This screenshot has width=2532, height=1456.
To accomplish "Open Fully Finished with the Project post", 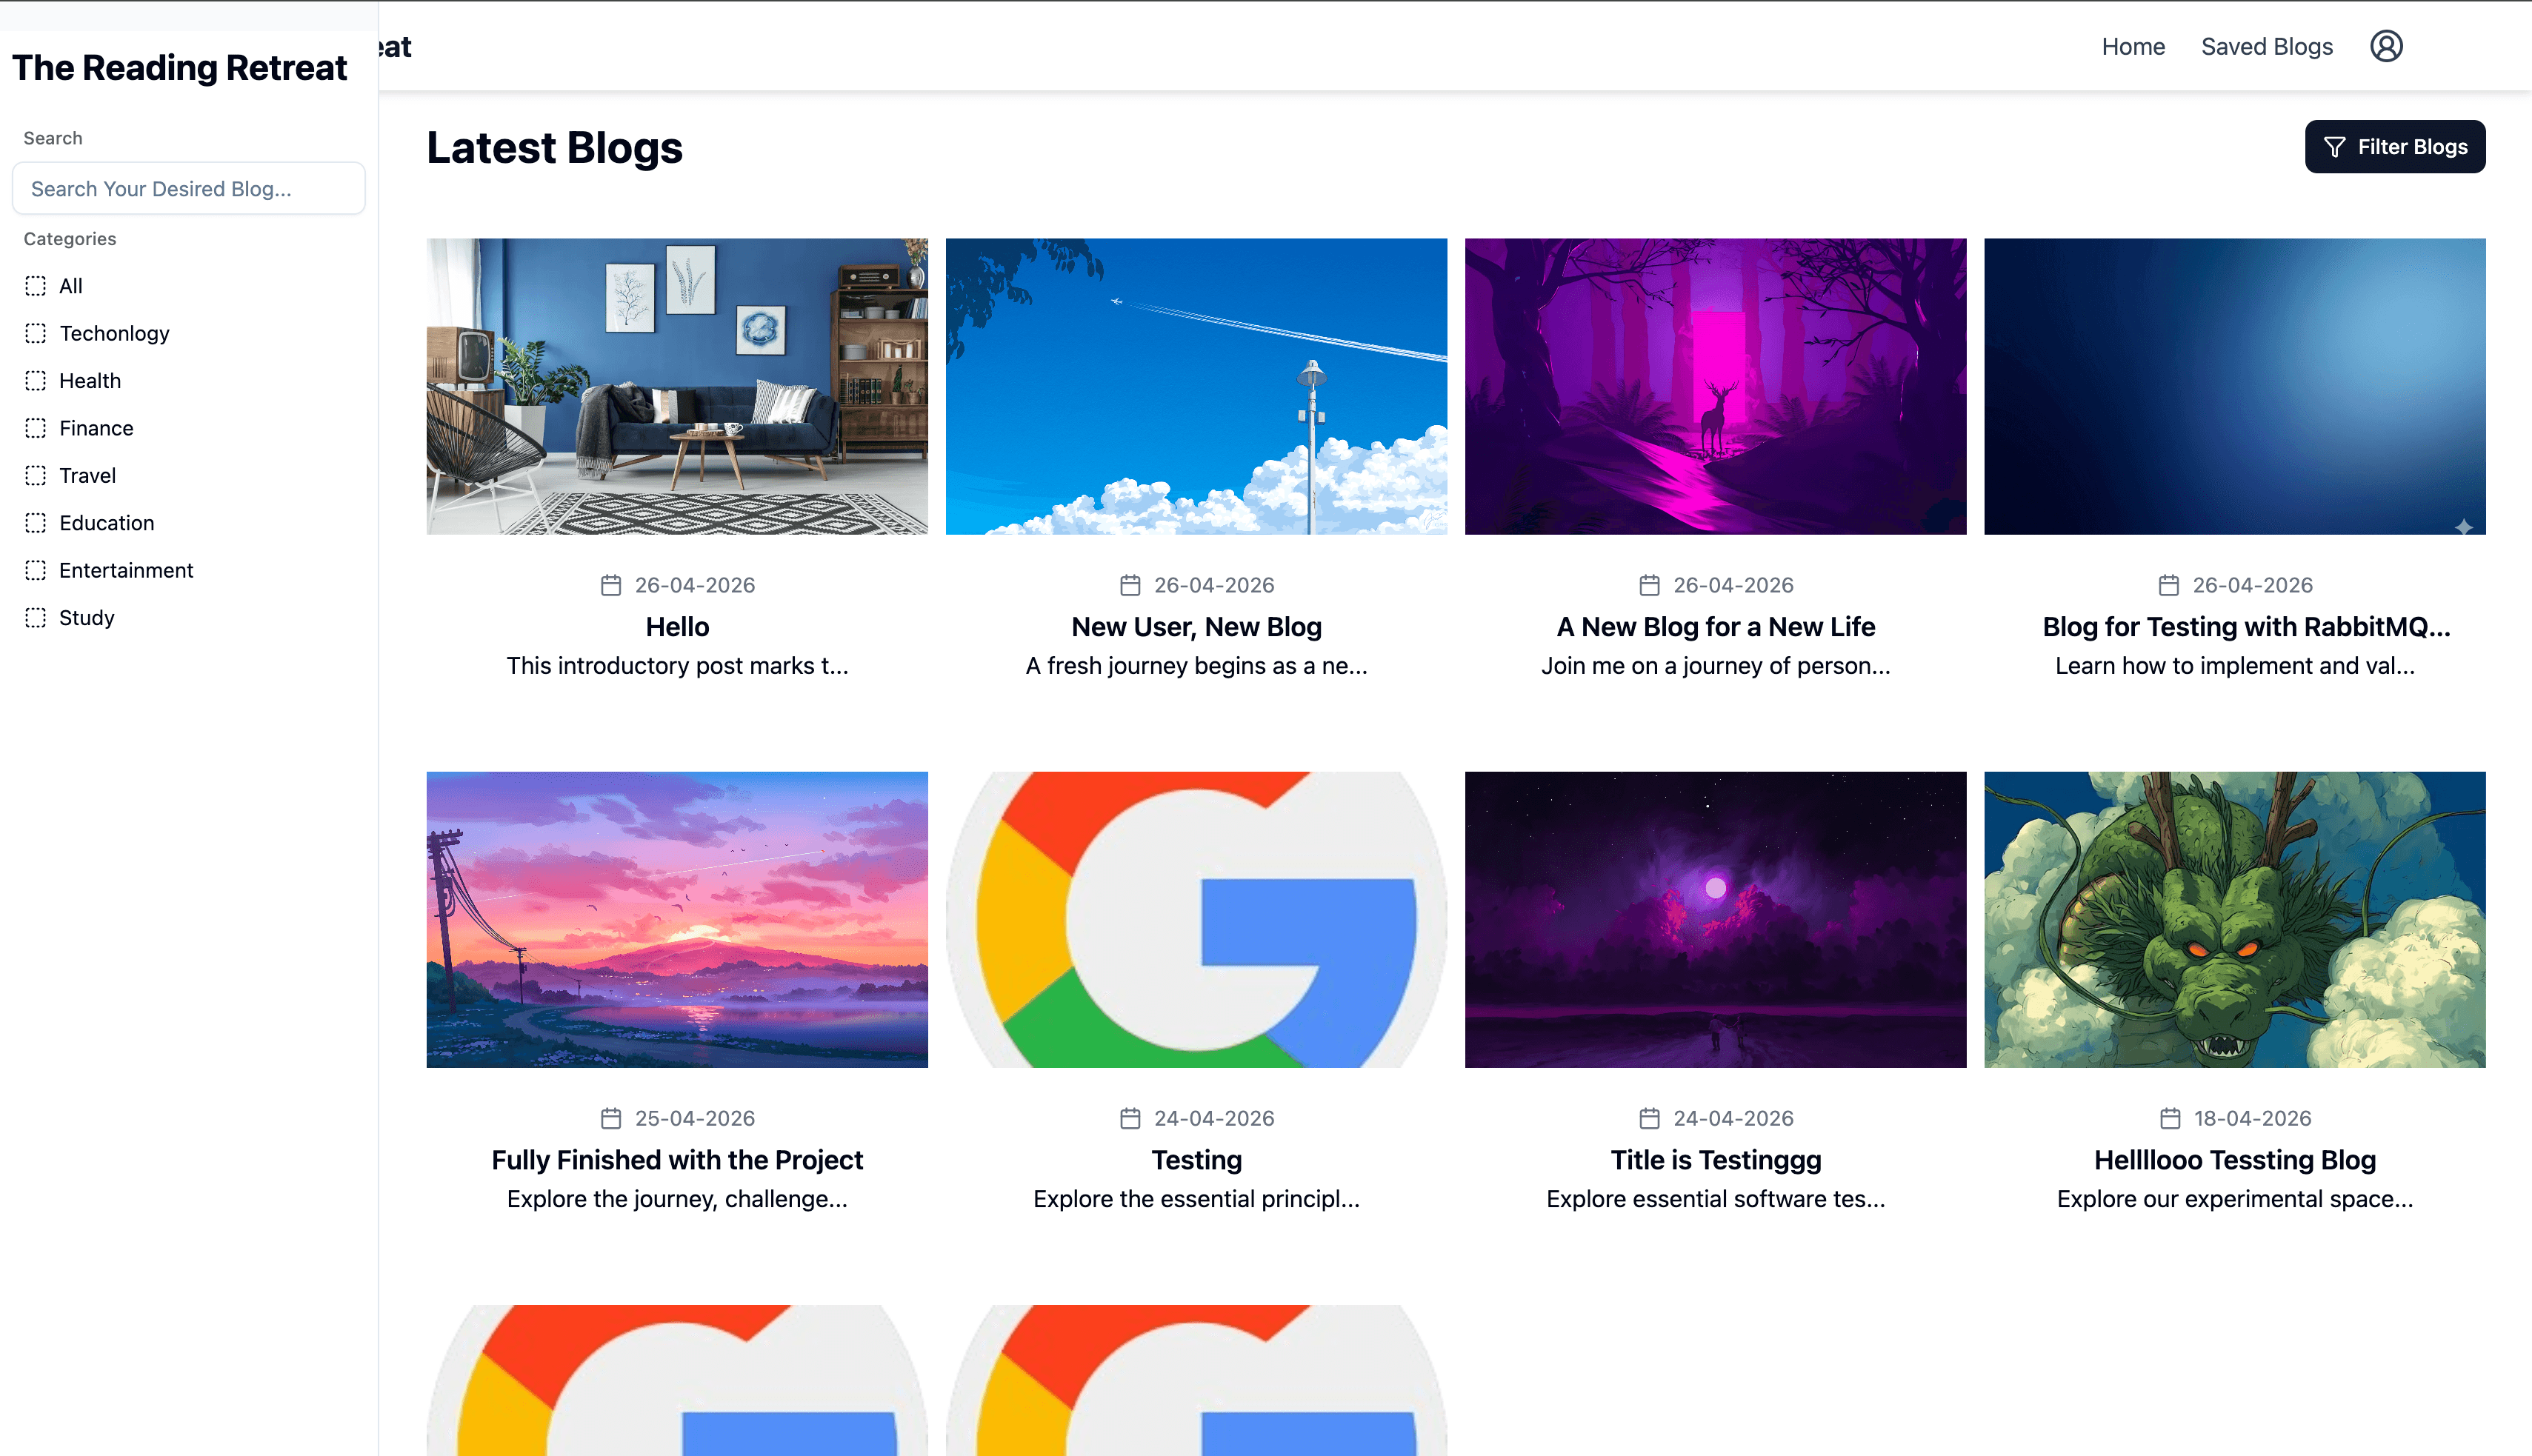I will (677, 1160).
